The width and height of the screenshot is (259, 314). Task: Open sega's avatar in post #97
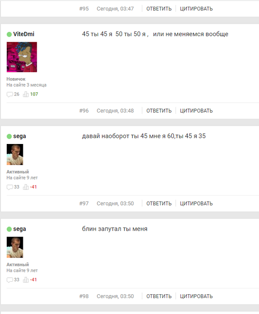tap(15, 154)
